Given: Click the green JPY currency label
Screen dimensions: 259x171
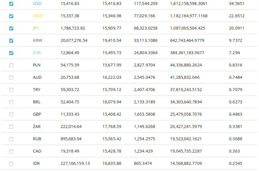Looking at the screenshot, I should [x=36, y=28].
